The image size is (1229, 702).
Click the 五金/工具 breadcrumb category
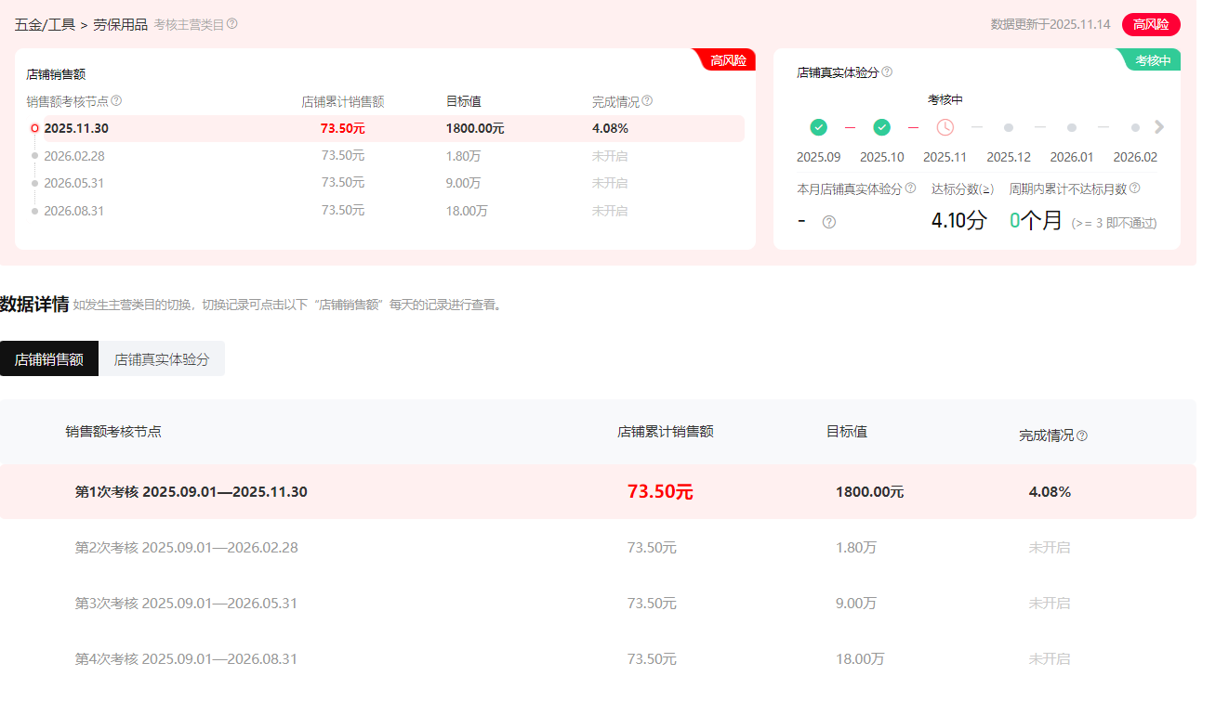pyautogui.click(x=45, y=25)
